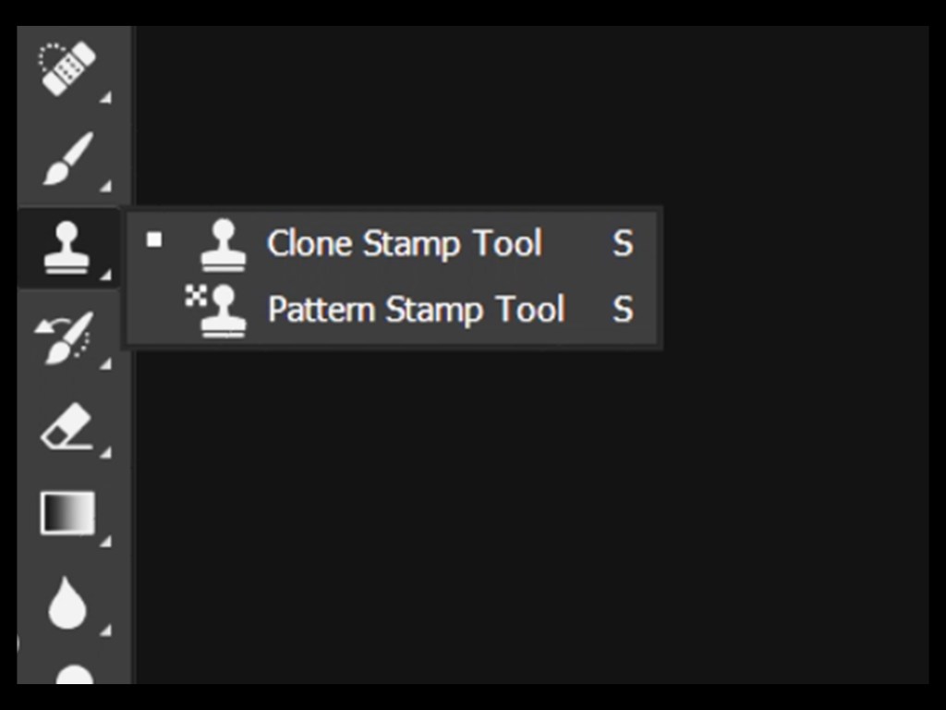Screen dimensions: 946x710
Task: Click shortcut letter S beside Clone Stamp Tool
Action: point(623,244)
